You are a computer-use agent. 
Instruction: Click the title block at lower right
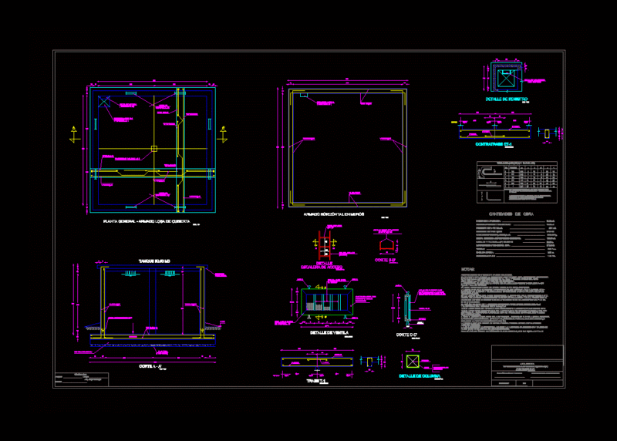pyautogui.click(x=528, y=366)
